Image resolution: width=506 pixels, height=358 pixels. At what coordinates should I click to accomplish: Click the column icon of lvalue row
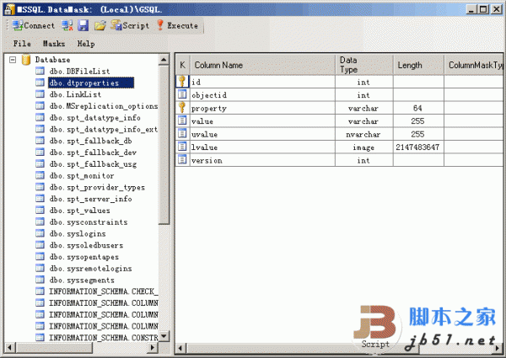(x=182, y=147)
